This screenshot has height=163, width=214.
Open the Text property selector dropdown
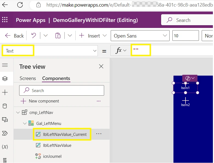click(x=50, y=51)
